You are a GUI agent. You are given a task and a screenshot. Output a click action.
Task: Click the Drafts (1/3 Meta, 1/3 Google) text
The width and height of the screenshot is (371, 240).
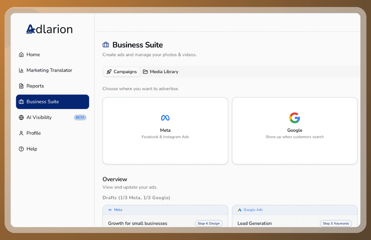136,198
